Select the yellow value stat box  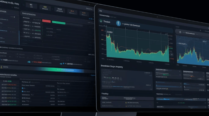click(x=44, y=8)
